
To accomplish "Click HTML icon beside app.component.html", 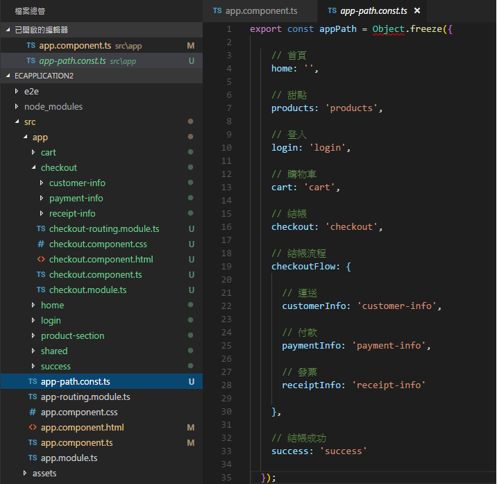I will pyautogui.click(x=33, y=427).
